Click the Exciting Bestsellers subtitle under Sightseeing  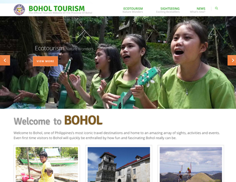[x=168, y=12]
